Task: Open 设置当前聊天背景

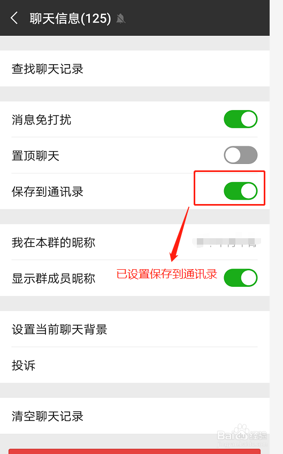Action: click(135, 329)
